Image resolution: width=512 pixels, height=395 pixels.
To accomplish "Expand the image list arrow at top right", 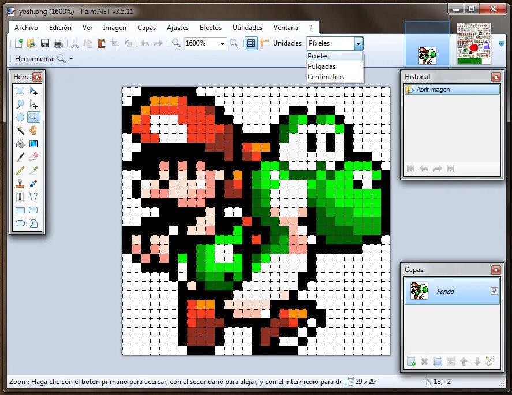I will (502, 43).
